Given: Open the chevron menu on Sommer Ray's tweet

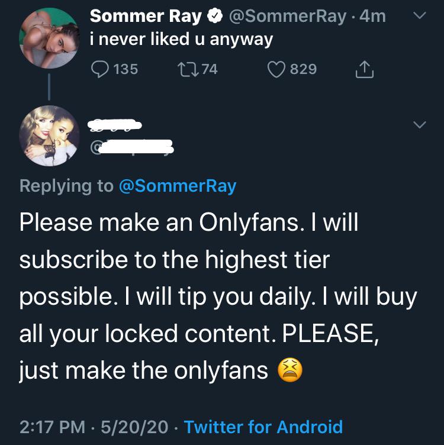Looking at the screenshot, I should pos(419,18).
